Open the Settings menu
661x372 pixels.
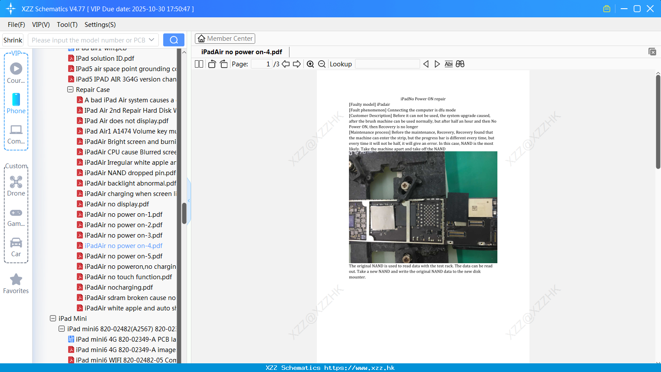tap(100, 25)
